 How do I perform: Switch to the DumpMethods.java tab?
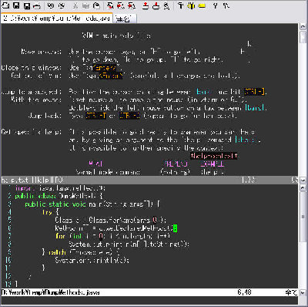(x=57, y=19)
